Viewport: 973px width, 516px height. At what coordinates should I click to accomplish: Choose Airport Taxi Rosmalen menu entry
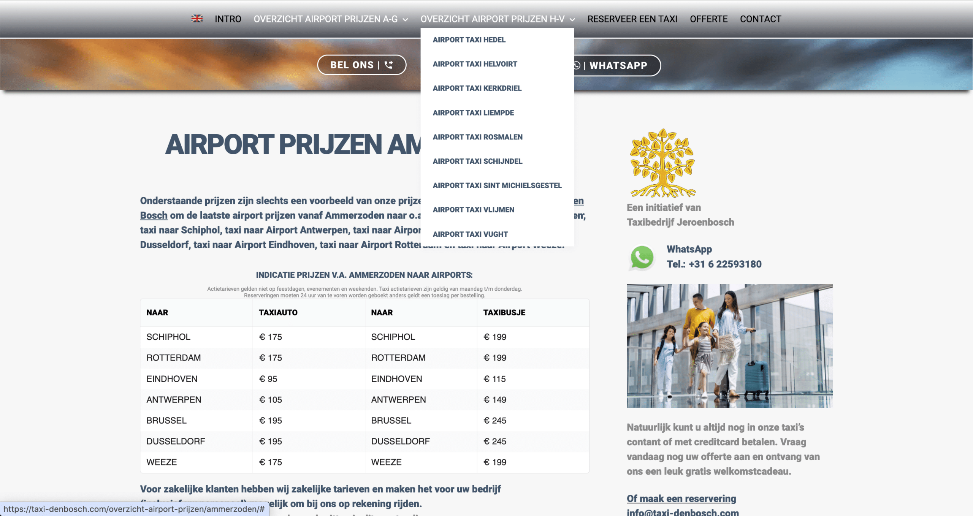click(x=478, y=137)
